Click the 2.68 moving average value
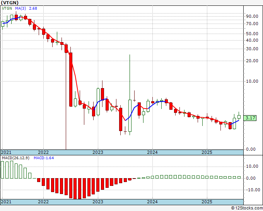 coord(33,8)
